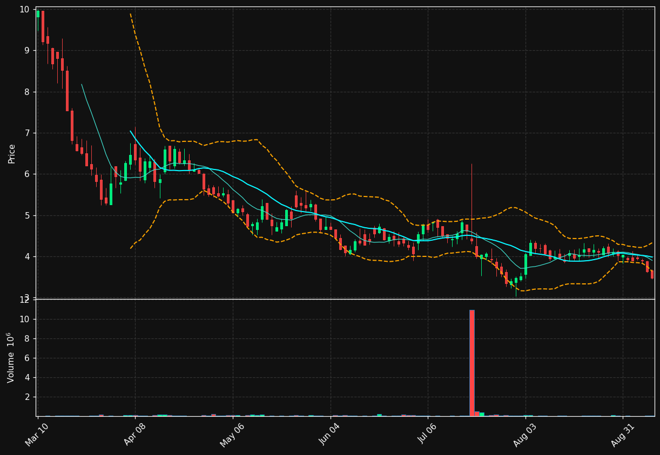The image size is (660, 455).
Task: Select the "Jul 06" x-axis label
Action: tap(427, 435)
